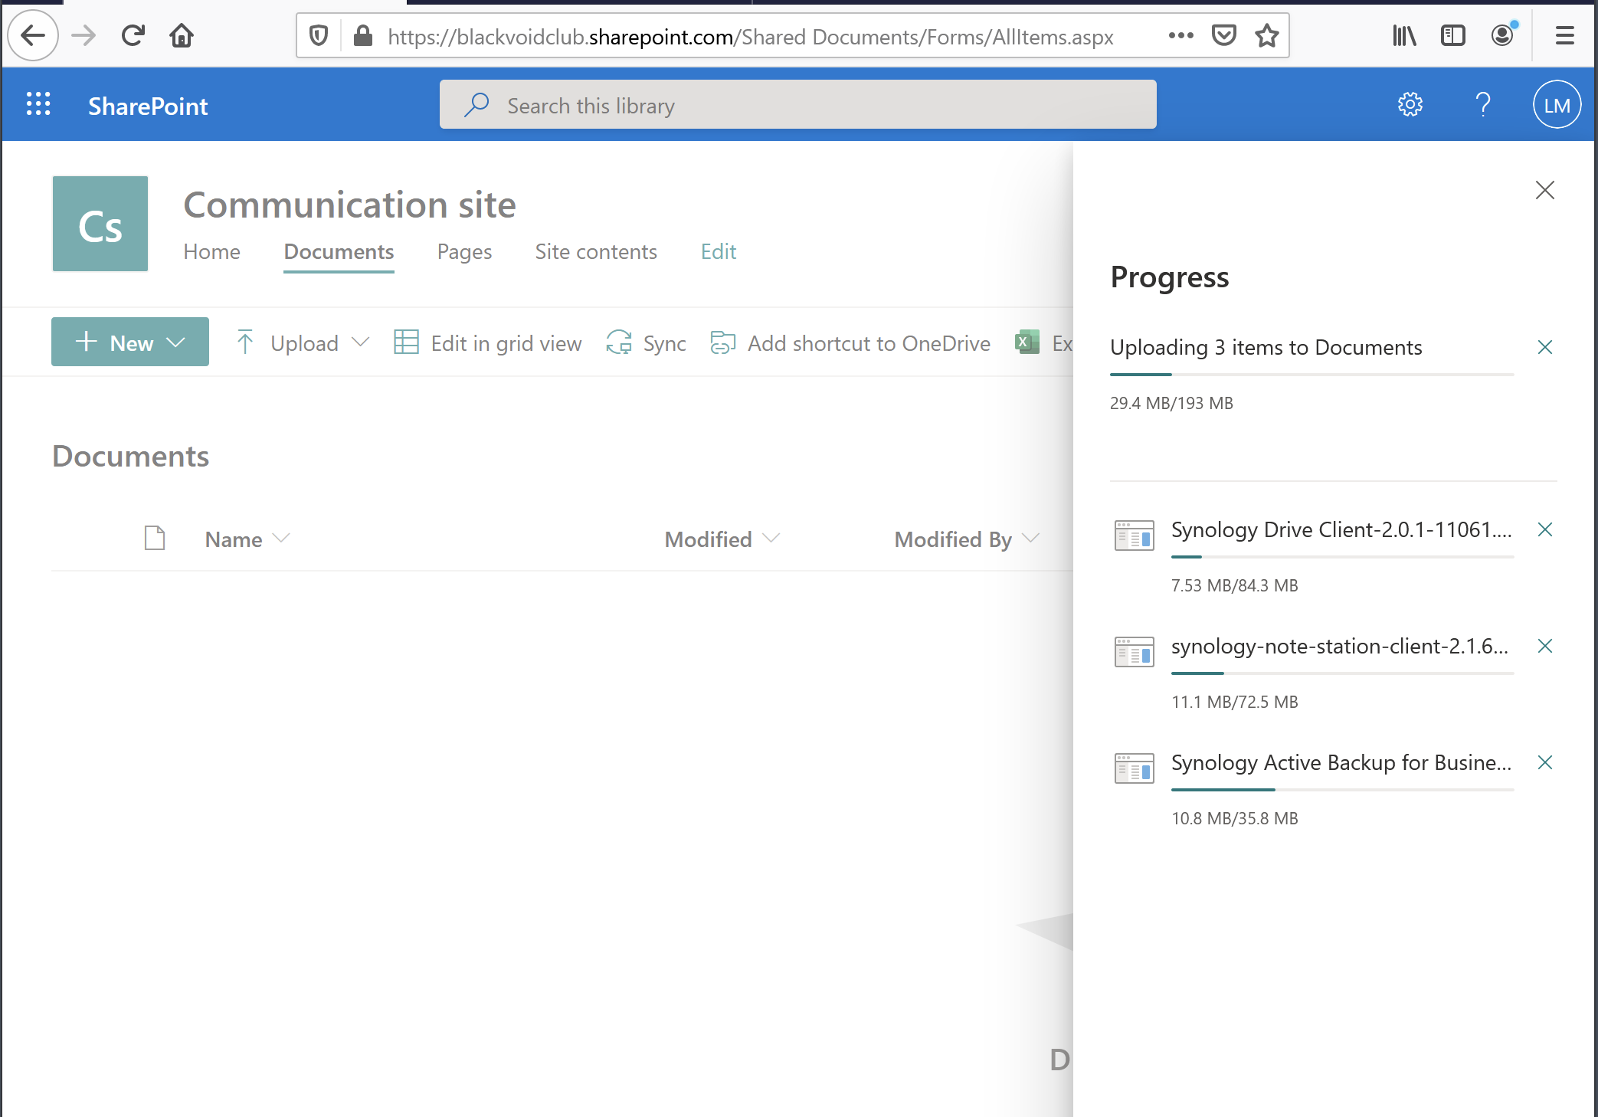Screen dimensions: 1598x1117
Task: Open the New dropdown button
Action: 130,342
